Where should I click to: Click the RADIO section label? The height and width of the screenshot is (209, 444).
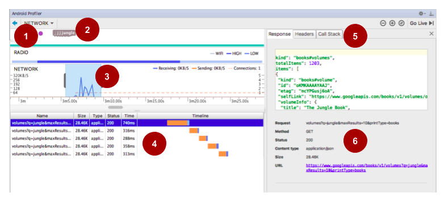pos(21,52)
